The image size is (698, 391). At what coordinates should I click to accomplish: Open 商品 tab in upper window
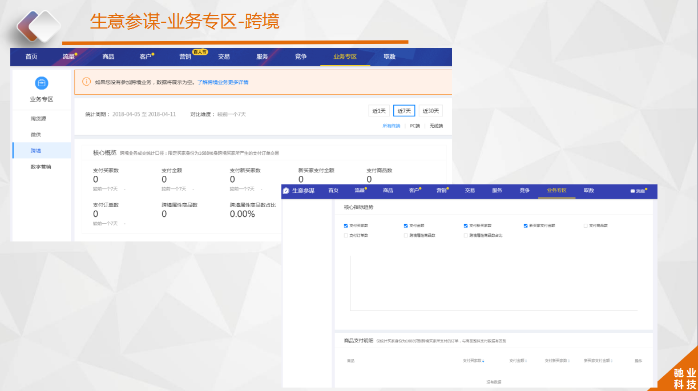(108, 57)
